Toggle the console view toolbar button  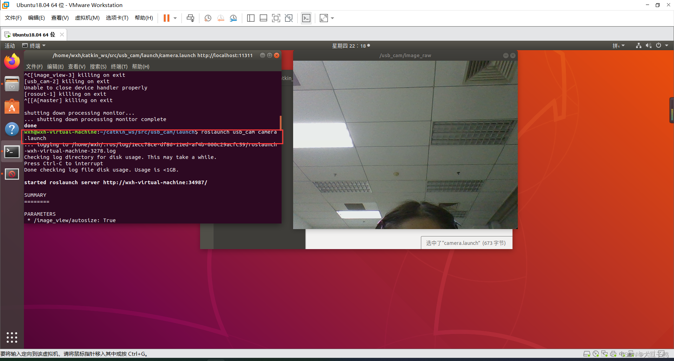tap(306, 18)
